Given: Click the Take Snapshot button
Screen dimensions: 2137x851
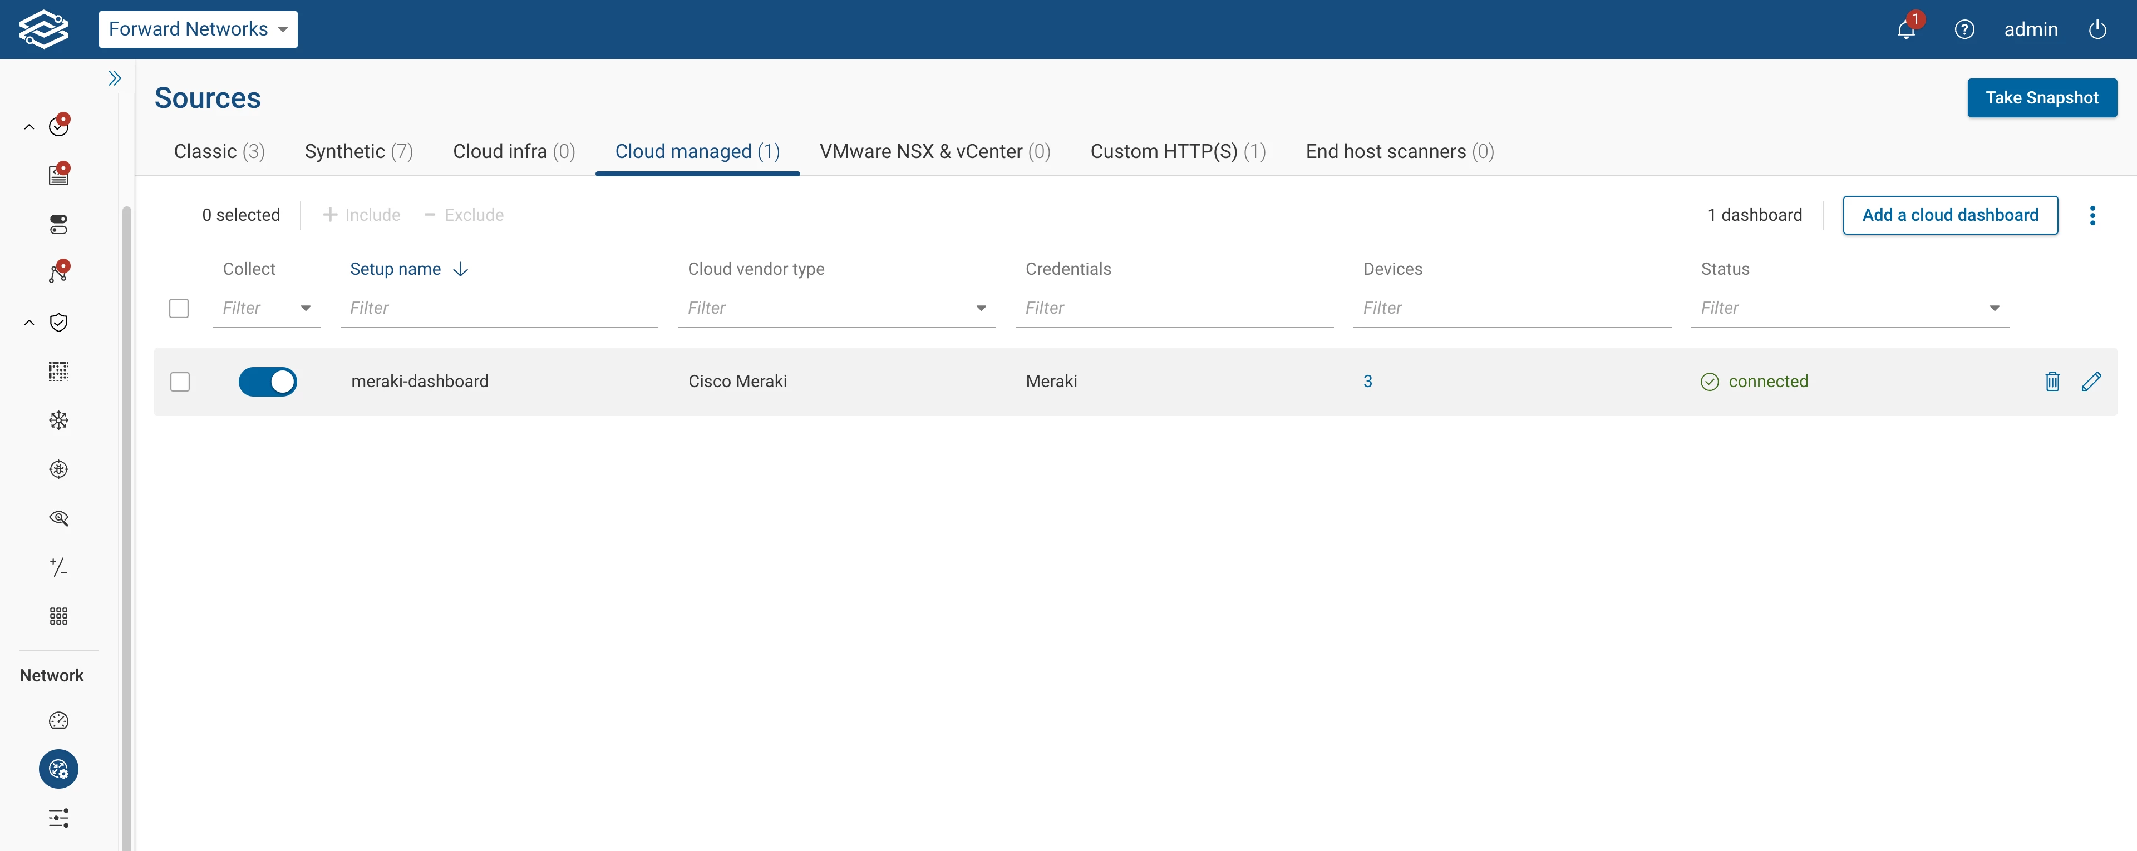Looking at the screenshot, I should [x=2041, y=98].
